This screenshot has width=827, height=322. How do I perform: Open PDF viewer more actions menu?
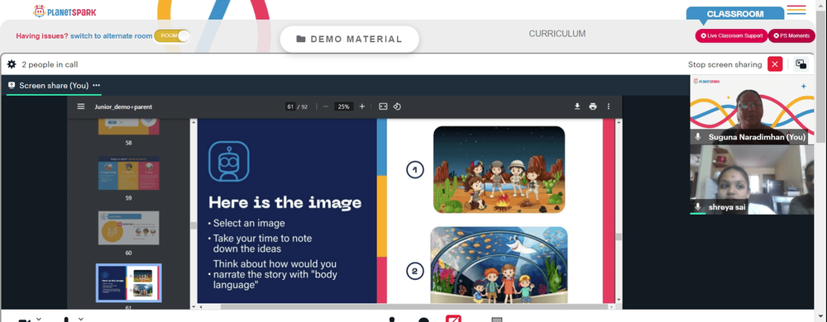click(x=608, y=107)
